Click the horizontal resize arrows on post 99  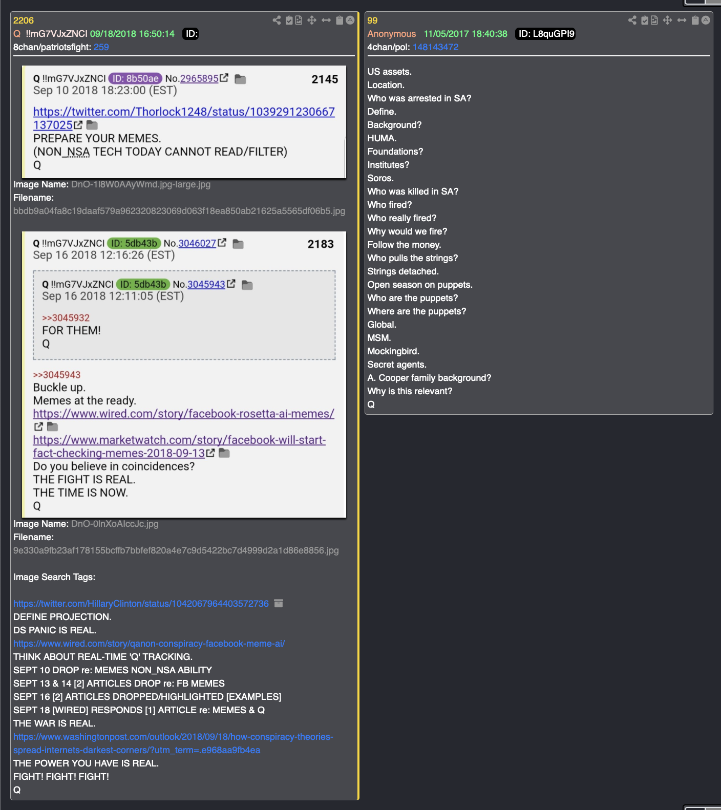[682, 20]
